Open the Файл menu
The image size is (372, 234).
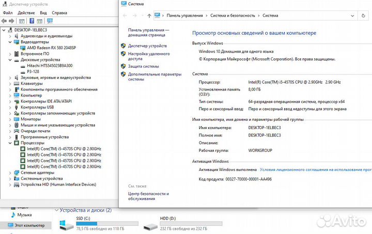pos(8,13)
